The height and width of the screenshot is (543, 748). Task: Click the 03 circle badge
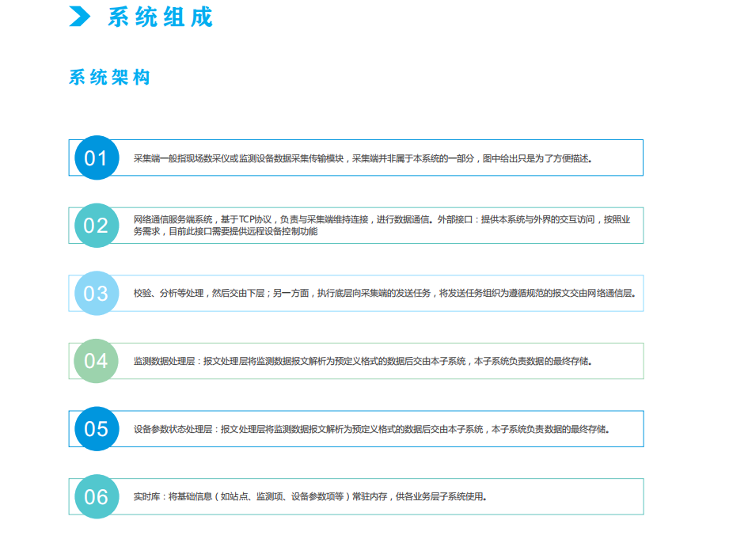(97, 294)
